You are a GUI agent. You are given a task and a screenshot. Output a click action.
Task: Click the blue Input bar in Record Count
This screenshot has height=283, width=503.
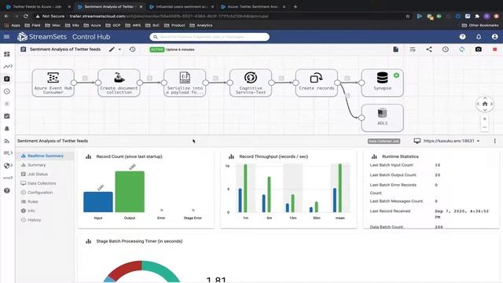97,202
